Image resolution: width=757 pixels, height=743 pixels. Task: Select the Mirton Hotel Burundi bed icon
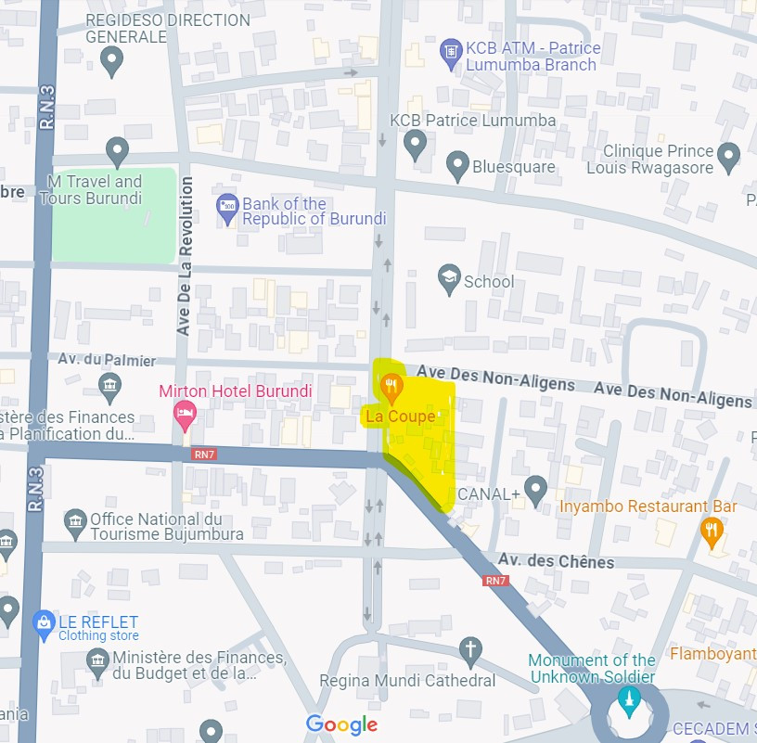pyautogui.click(x=185, y=416)
